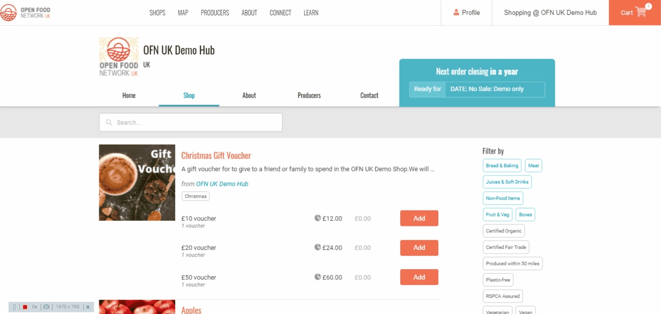Click the Next order closing in a year text
The image size is (661, 314).
(477, 72)
